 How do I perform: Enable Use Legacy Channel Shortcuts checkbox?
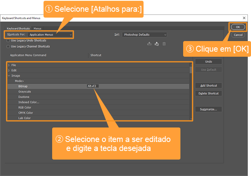pyautogui.click(x=8, y=46)
